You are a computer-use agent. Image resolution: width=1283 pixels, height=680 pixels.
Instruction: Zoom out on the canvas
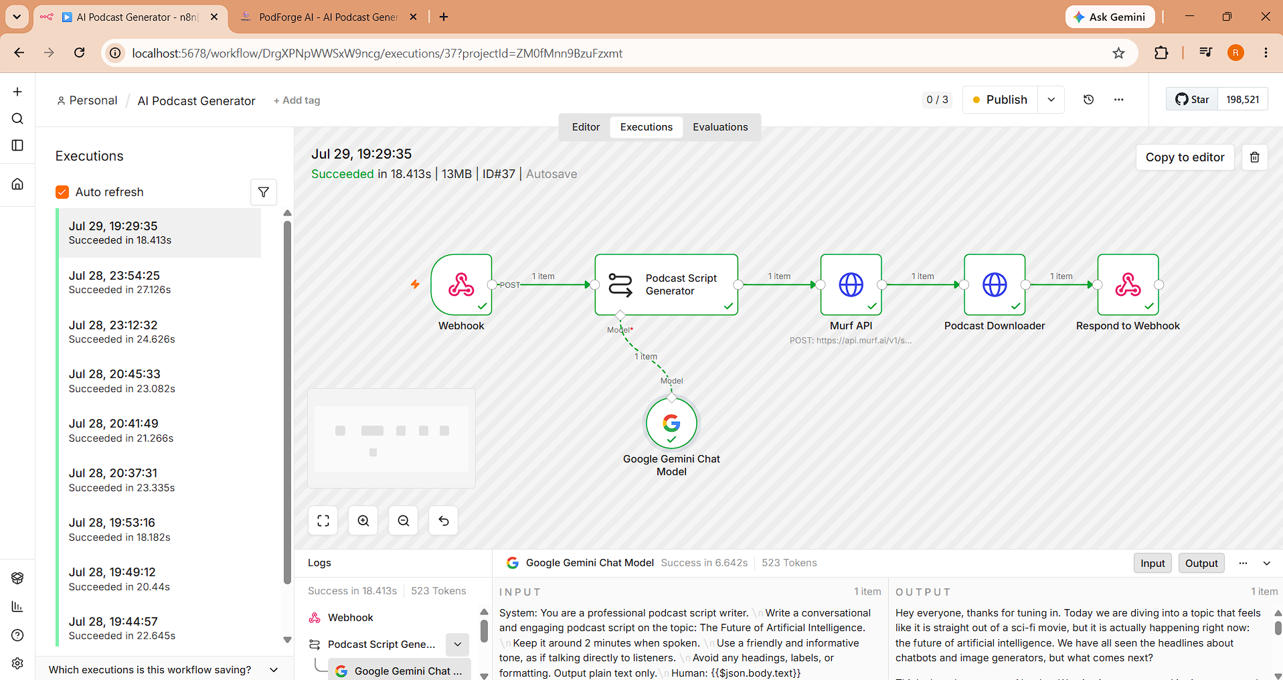[x=404, y=521]
